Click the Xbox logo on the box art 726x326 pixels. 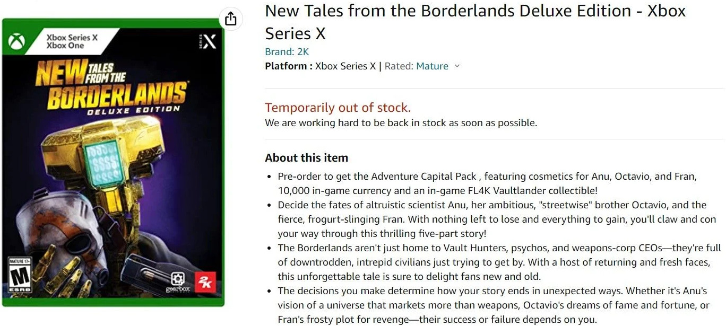pos(15,41)
